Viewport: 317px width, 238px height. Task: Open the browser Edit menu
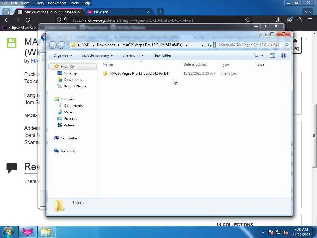point(14,3)
